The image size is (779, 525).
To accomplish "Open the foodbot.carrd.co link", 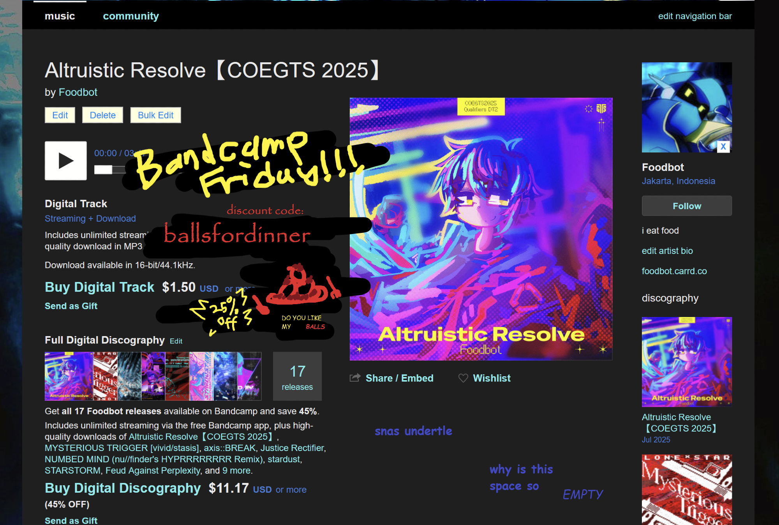I will point(674,271).
